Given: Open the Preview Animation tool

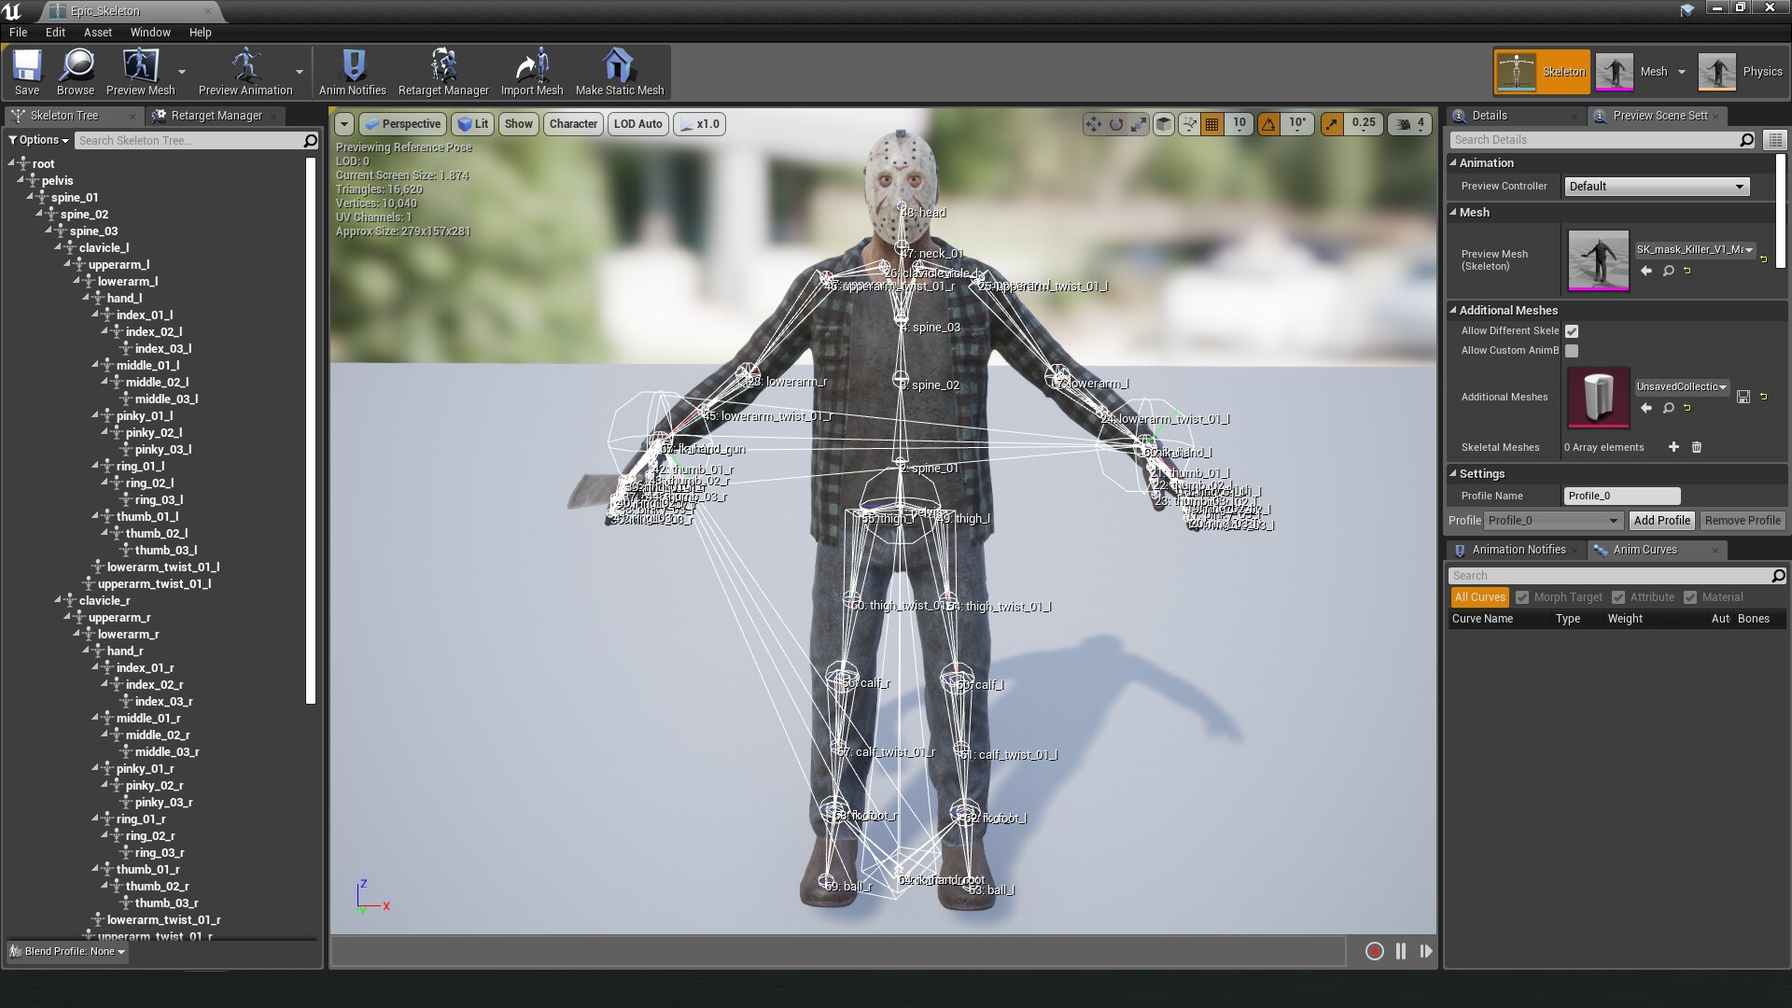Looking at the screenshot, I should pyautogui.click(x=245, y=71).
